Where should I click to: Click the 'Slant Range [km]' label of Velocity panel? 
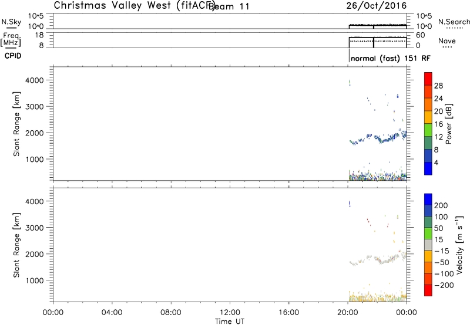click(16, 245)
